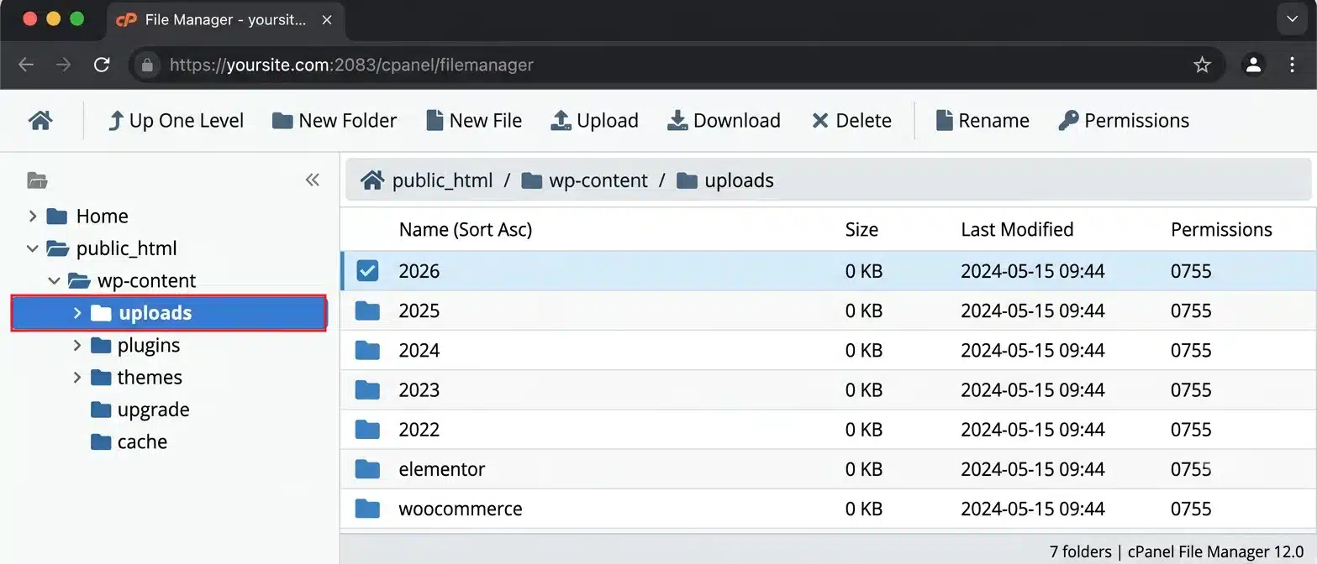The image size is (1317, 564).
Task: Expand the Home tree node
Action: (x=33, y=217)
